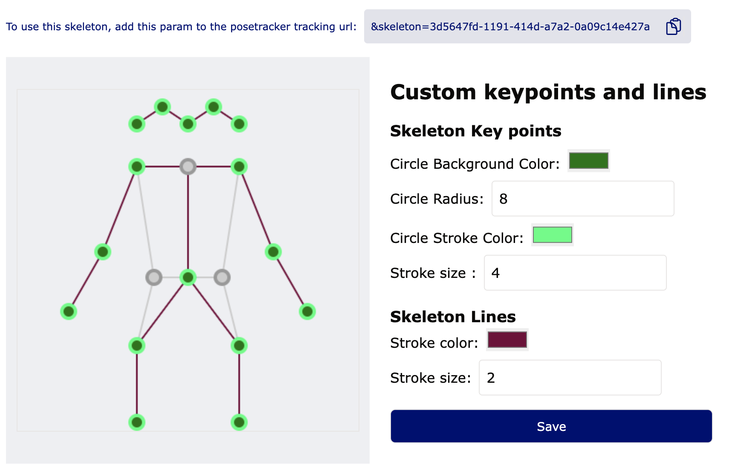Toggle the left elbow keypoint on the skeleton
Viewport: 741px width, 468px height.
[x=103, y=252]
